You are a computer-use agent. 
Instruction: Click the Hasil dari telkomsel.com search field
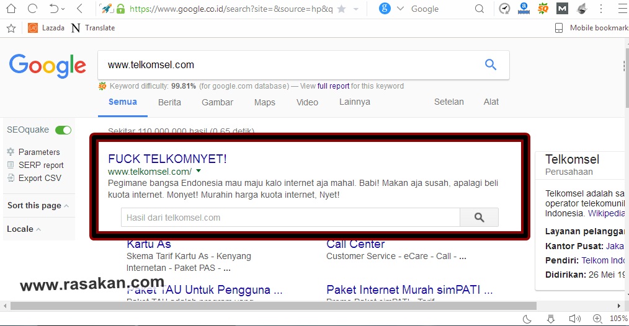coord(290,218)
